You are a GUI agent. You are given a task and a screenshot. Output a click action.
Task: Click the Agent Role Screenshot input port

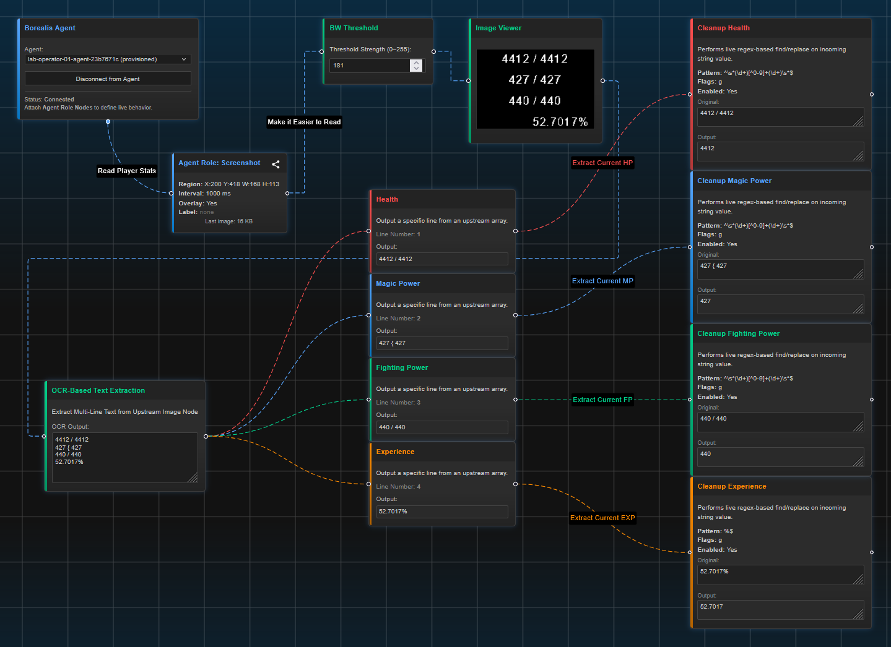(x=172, y=193)
